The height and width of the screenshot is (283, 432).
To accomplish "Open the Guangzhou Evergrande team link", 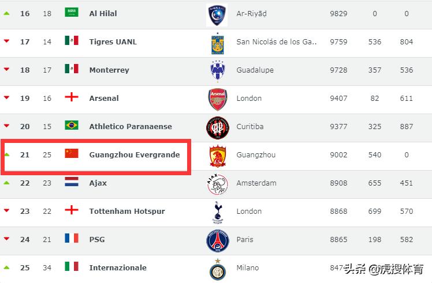I will [134, 154].
